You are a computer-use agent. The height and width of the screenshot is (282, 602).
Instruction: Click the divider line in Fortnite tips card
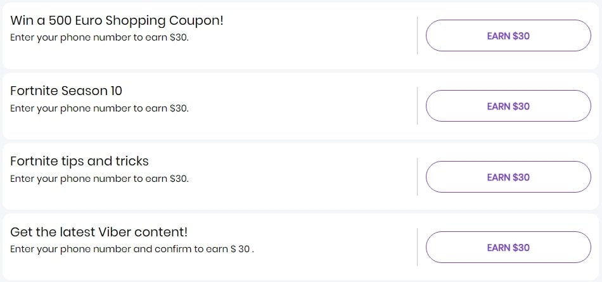pyautogui.click(x=418, y=177)
